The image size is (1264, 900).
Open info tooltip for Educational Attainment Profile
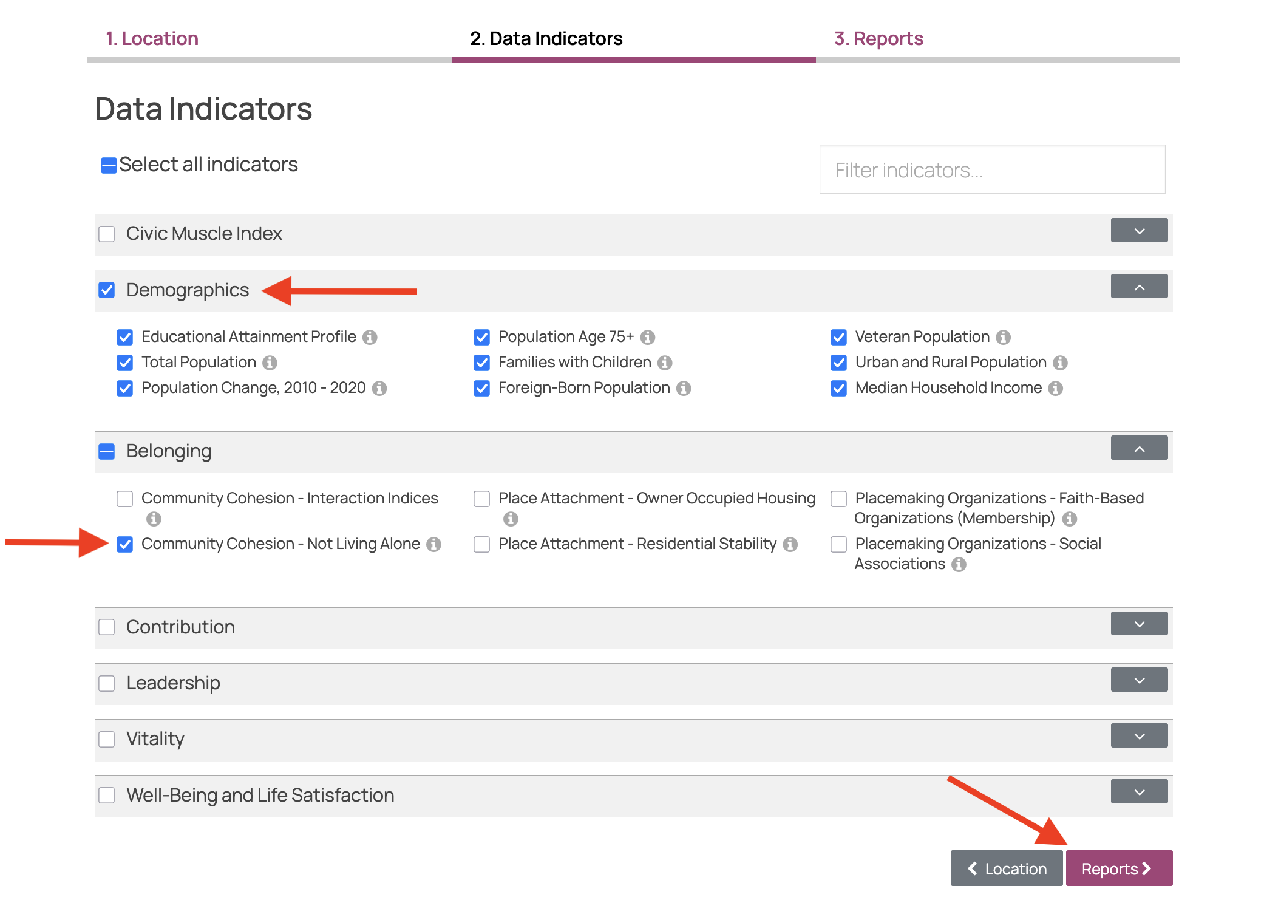coord(372,336)
